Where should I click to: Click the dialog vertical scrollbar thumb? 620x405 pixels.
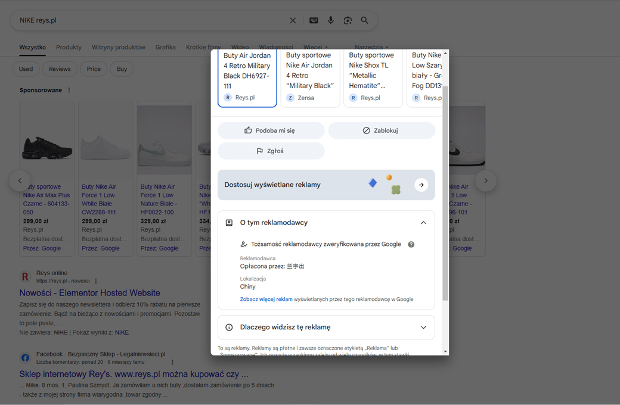click(x=445, y=193)
